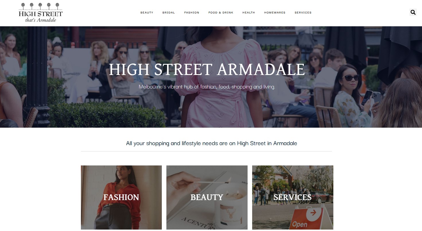
Task: Click the HIGH STREET ARMADALE hero heading
Action: [207, 69]
